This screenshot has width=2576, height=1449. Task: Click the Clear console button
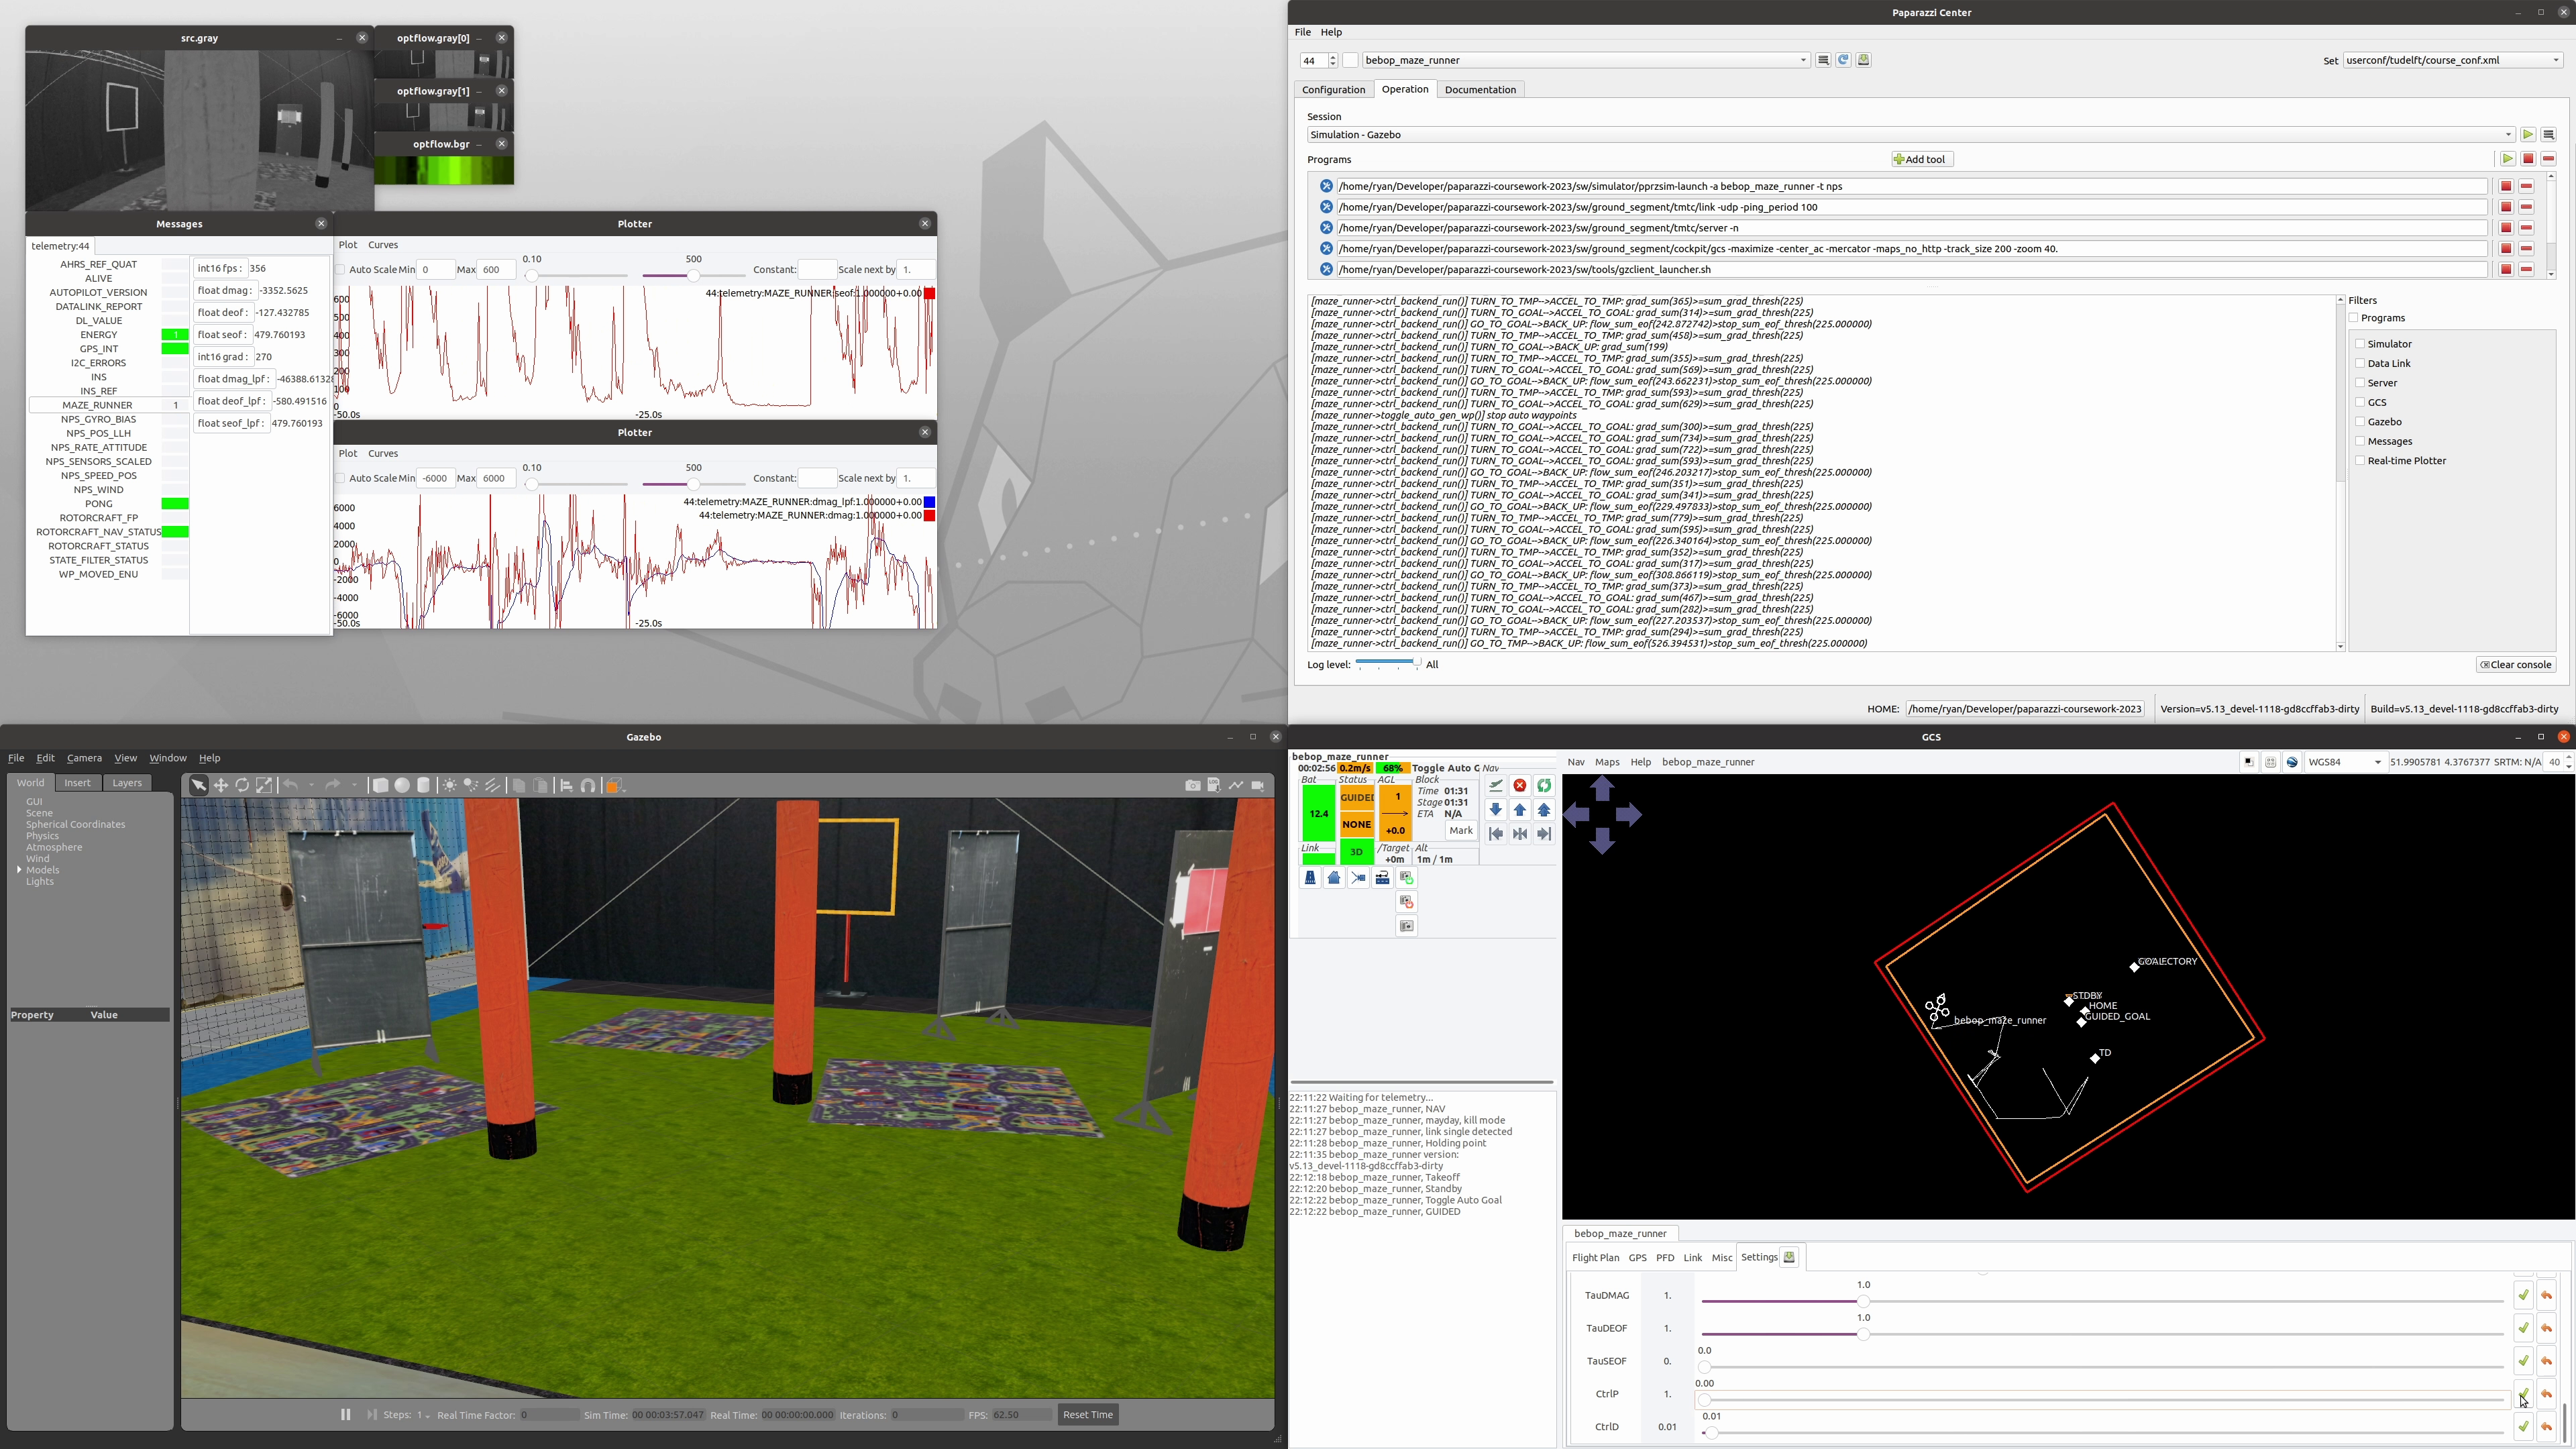pos(2515,664)
